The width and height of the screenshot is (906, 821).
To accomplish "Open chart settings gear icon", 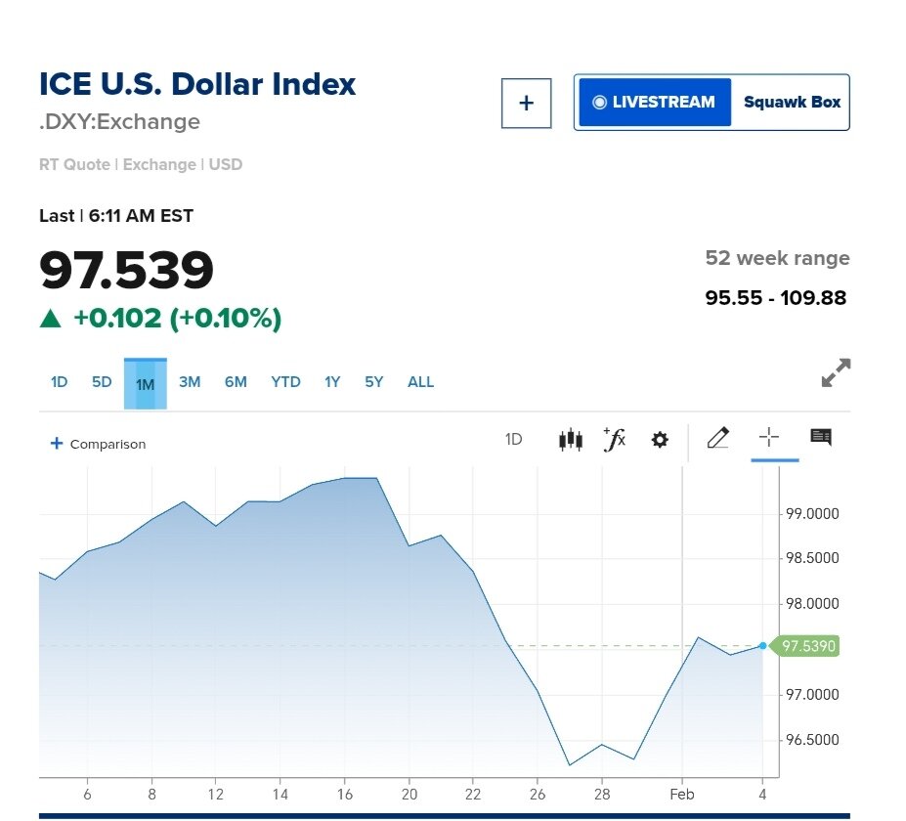I will click(x=660, y=440).
